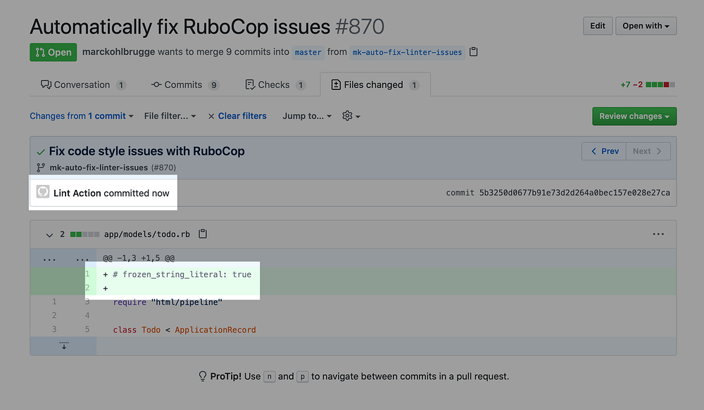The height and width of the screenshot is (410, 704).
Task: Copy the mk-auto-fix-linter-issues branch name icon
Action: [474, 52]
